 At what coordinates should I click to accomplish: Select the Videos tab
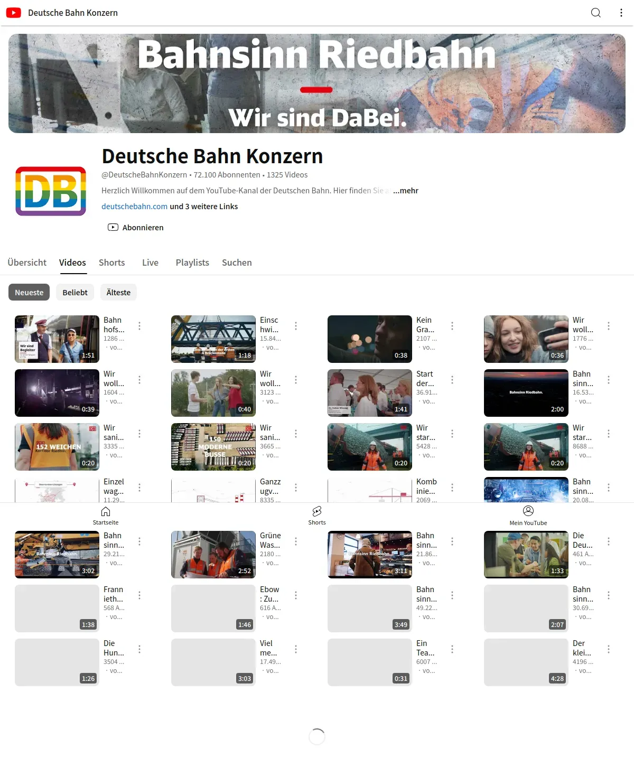(x=72, y=263)
